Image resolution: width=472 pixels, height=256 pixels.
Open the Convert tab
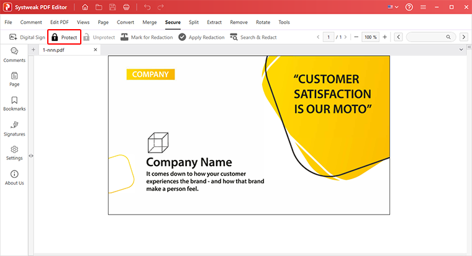pyautogui.click(x=125, y=22)
